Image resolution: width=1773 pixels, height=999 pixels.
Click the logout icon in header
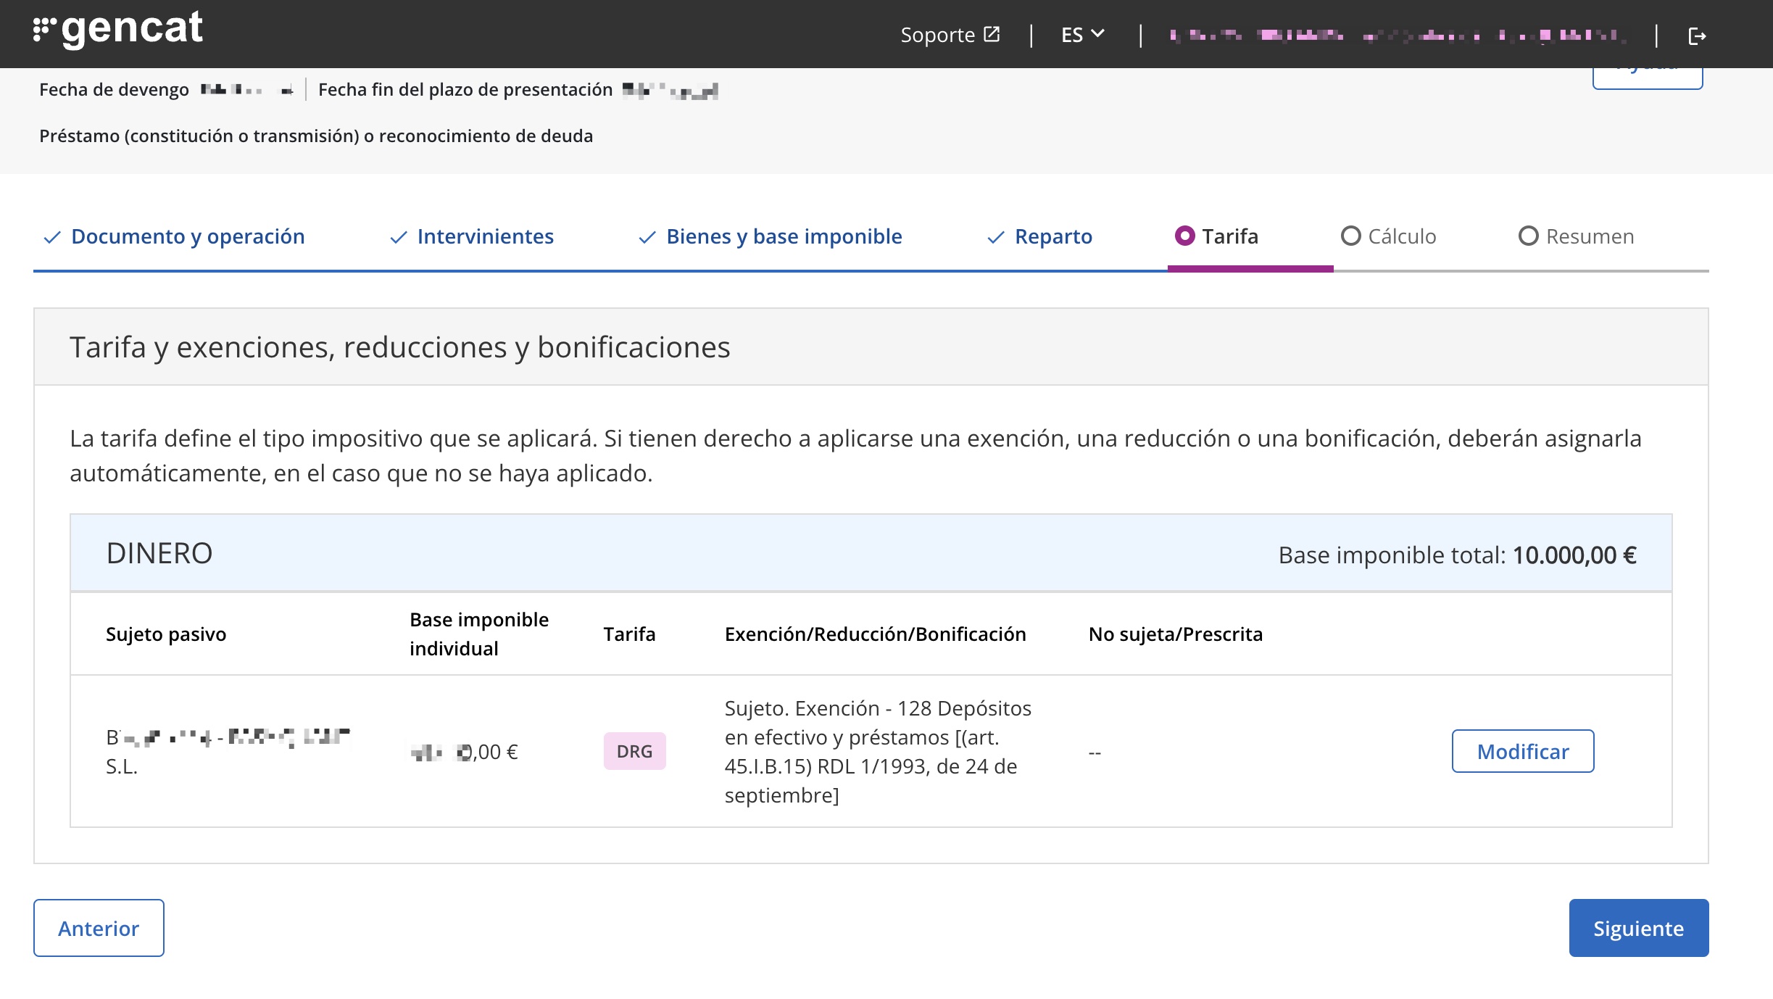pos(1697,36)
